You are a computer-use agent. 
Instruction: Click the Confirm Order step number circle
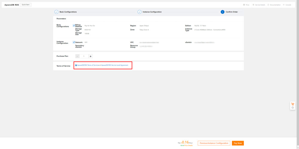coord(222,12)
